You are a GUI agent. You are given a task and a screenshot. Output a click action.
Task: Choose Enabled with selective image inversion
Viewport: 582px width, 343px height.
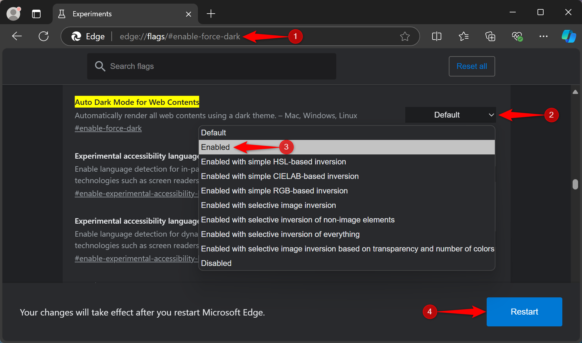[268, 205]
